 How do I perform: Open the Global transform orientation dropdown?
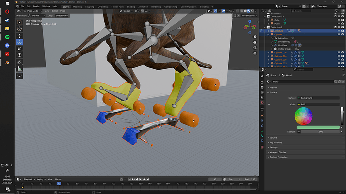(126, 11)
